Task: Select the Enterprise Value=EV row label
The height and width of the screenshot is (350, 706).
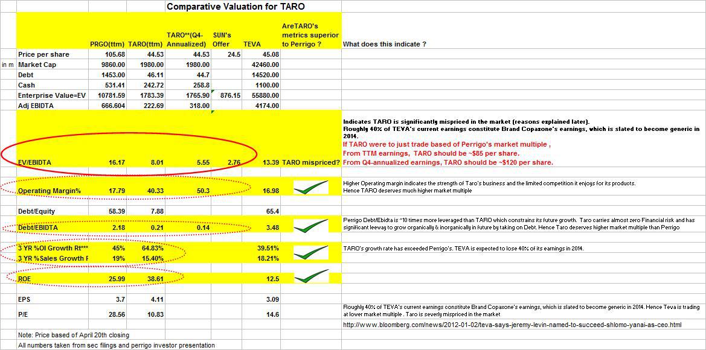Action: click(52, 95)
